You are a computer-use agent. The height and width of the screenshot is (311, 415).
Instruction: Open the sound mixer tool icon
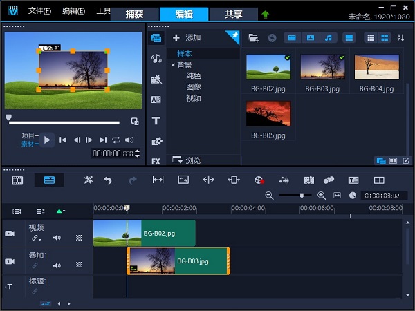coord(284,180)
